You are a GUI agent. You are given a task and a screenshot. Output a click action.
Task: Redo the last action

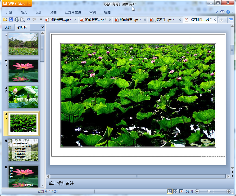34,19
